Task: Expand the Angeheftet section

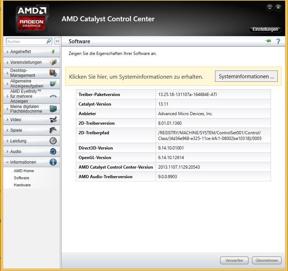Action: [x=32, y=52]
